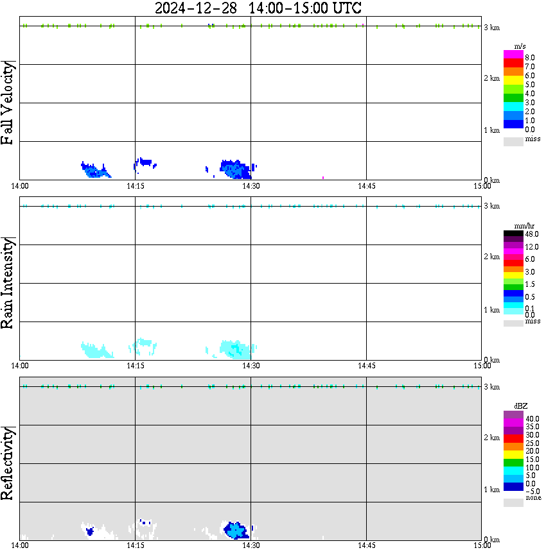Click the gray "none" swatch in Reflectivity legend
Image resolution: width=546 pixels, height=557 pixels.
point(513,502)
